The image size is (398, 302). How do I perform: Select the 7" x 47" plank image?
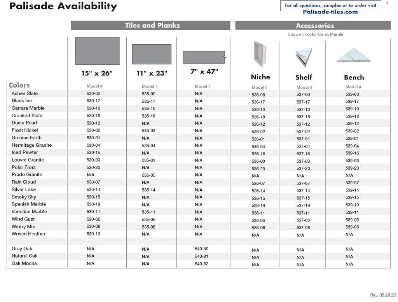pos(204,57)
